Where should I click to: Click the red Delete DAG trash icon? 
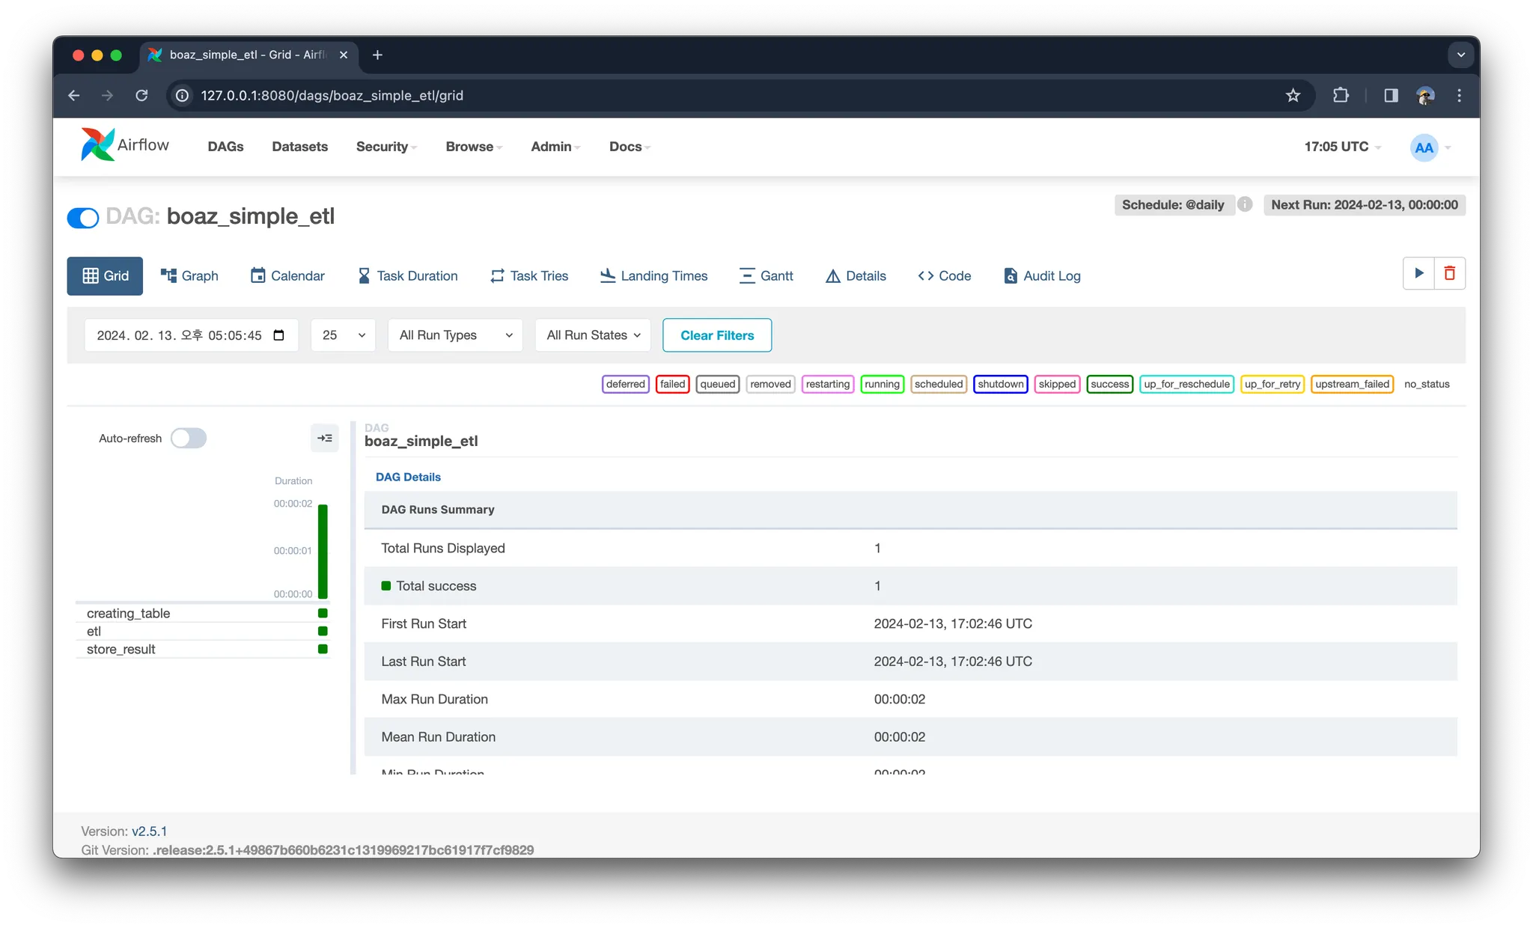[x=1449, y=273]
